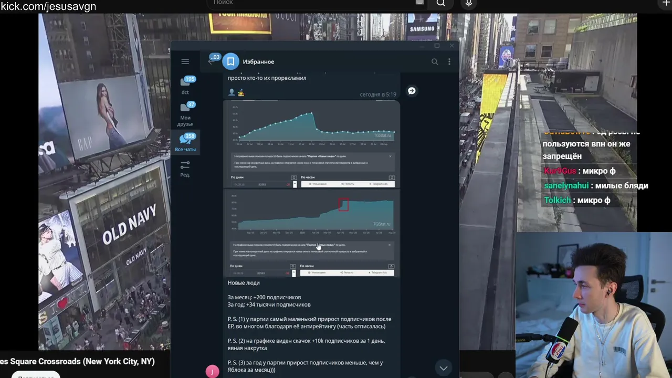The height and width of the screenshot is (378, 672).
Task: Click the message reaction emojis
Action: [x=236, y=93]
